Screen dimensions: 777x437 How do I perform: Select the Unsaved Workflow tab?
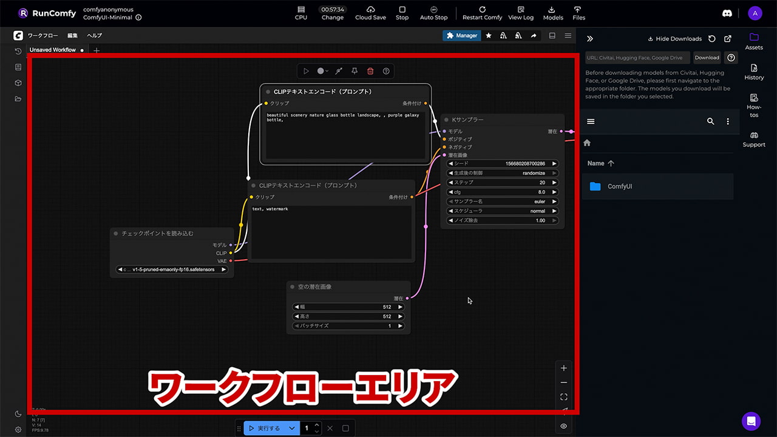tap(53, 50)
